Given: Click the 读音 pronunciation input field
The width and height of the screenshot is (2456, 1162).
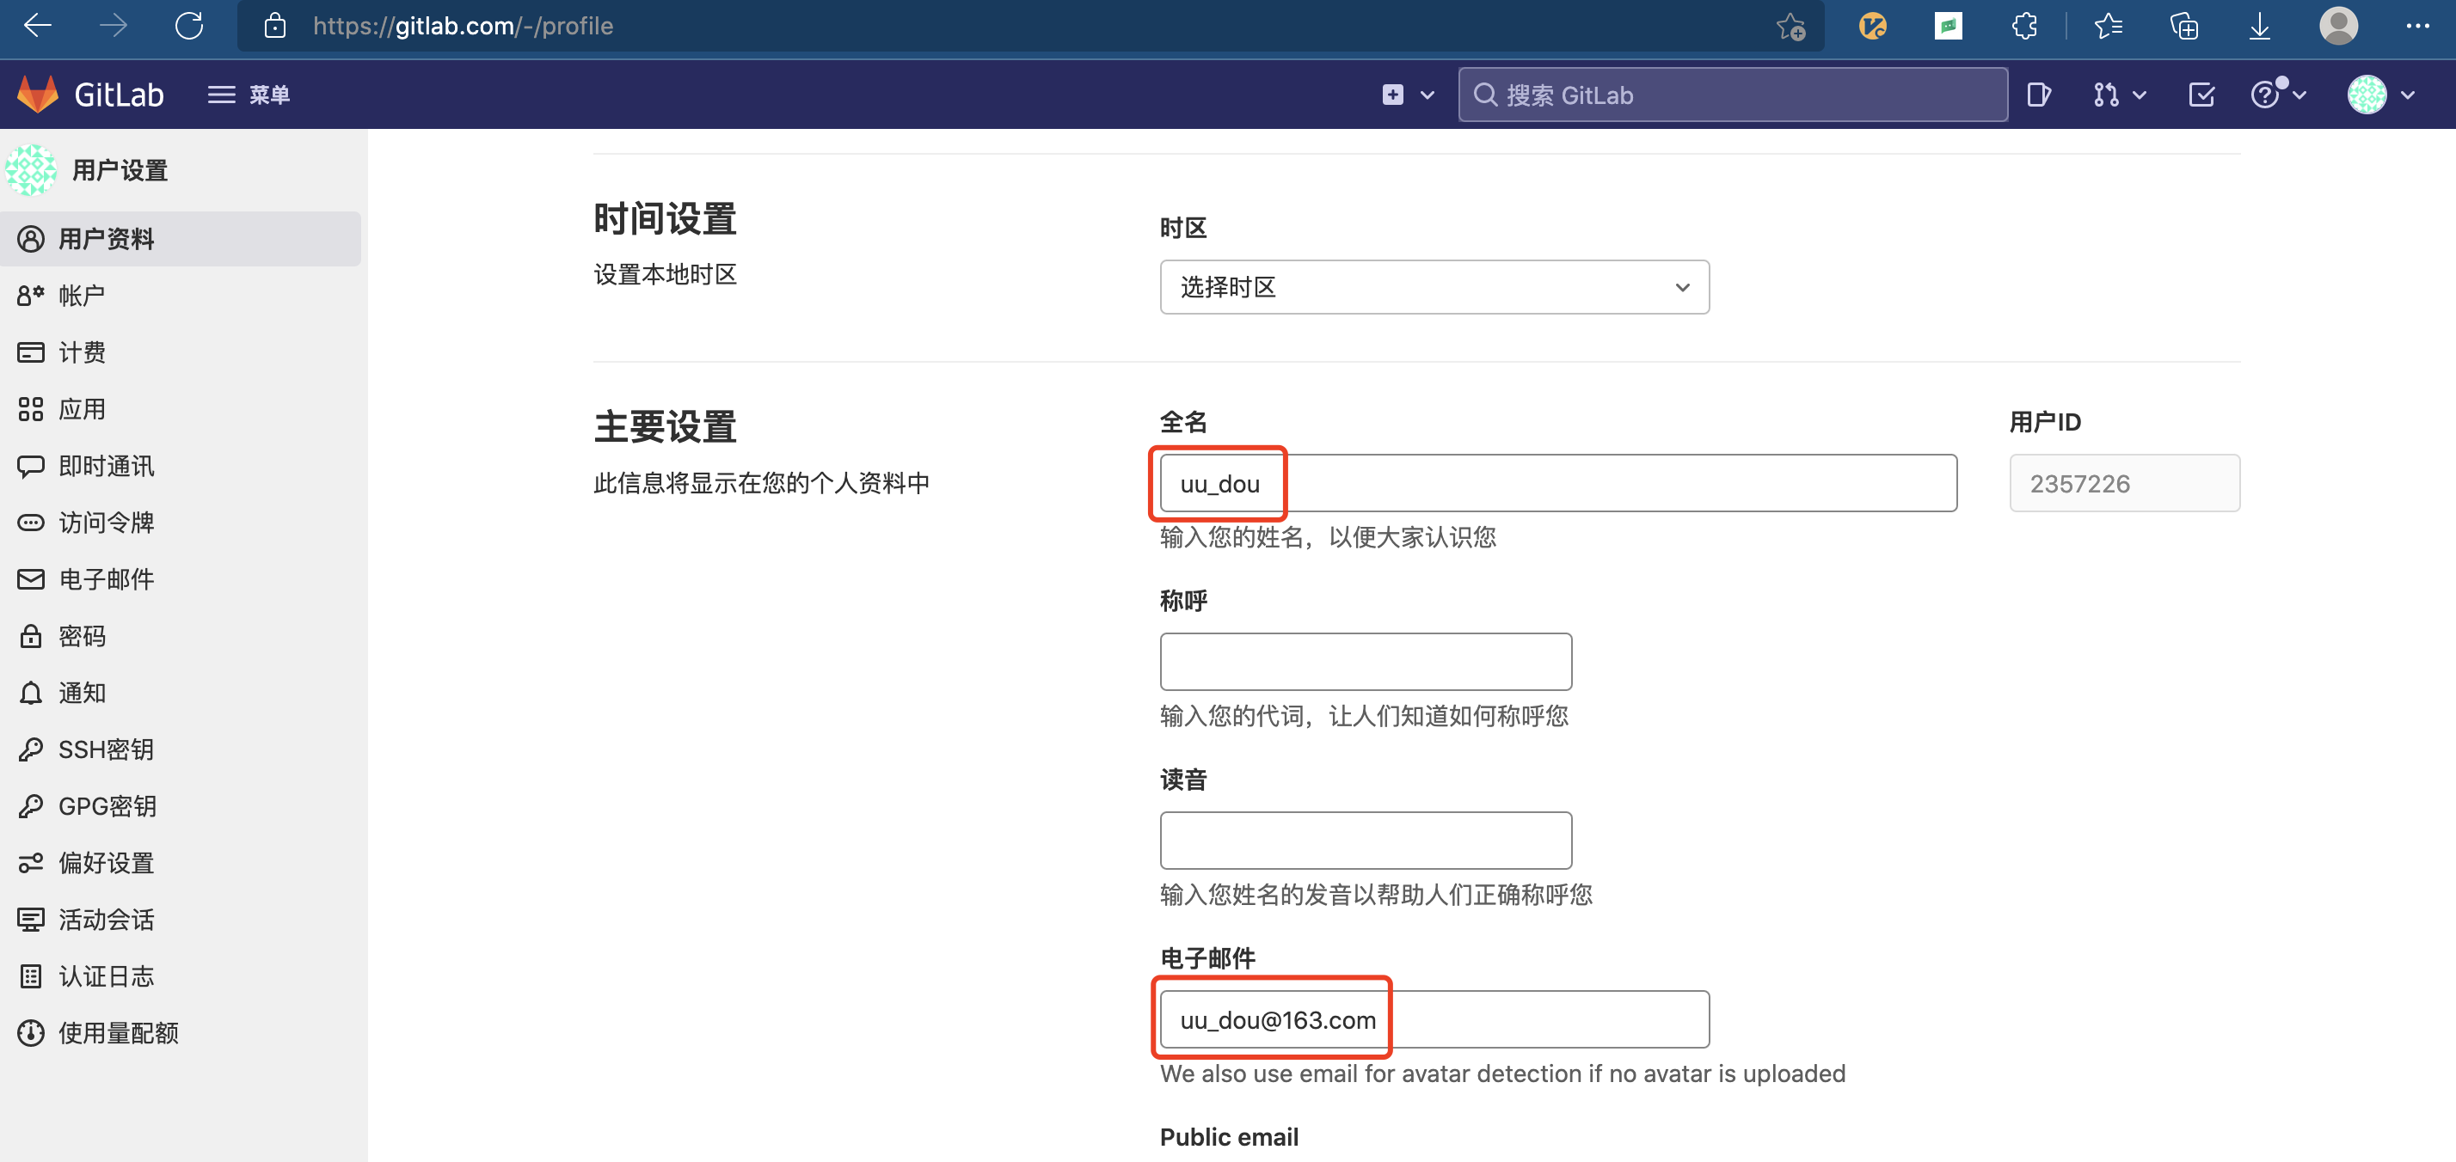Looking at the screenshot, I should point(1366,840).
